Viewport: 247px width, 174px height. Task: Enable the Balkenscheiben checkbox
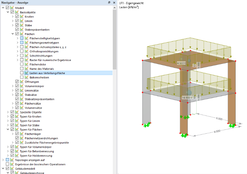pyautogui.click(x=22, y=77)
